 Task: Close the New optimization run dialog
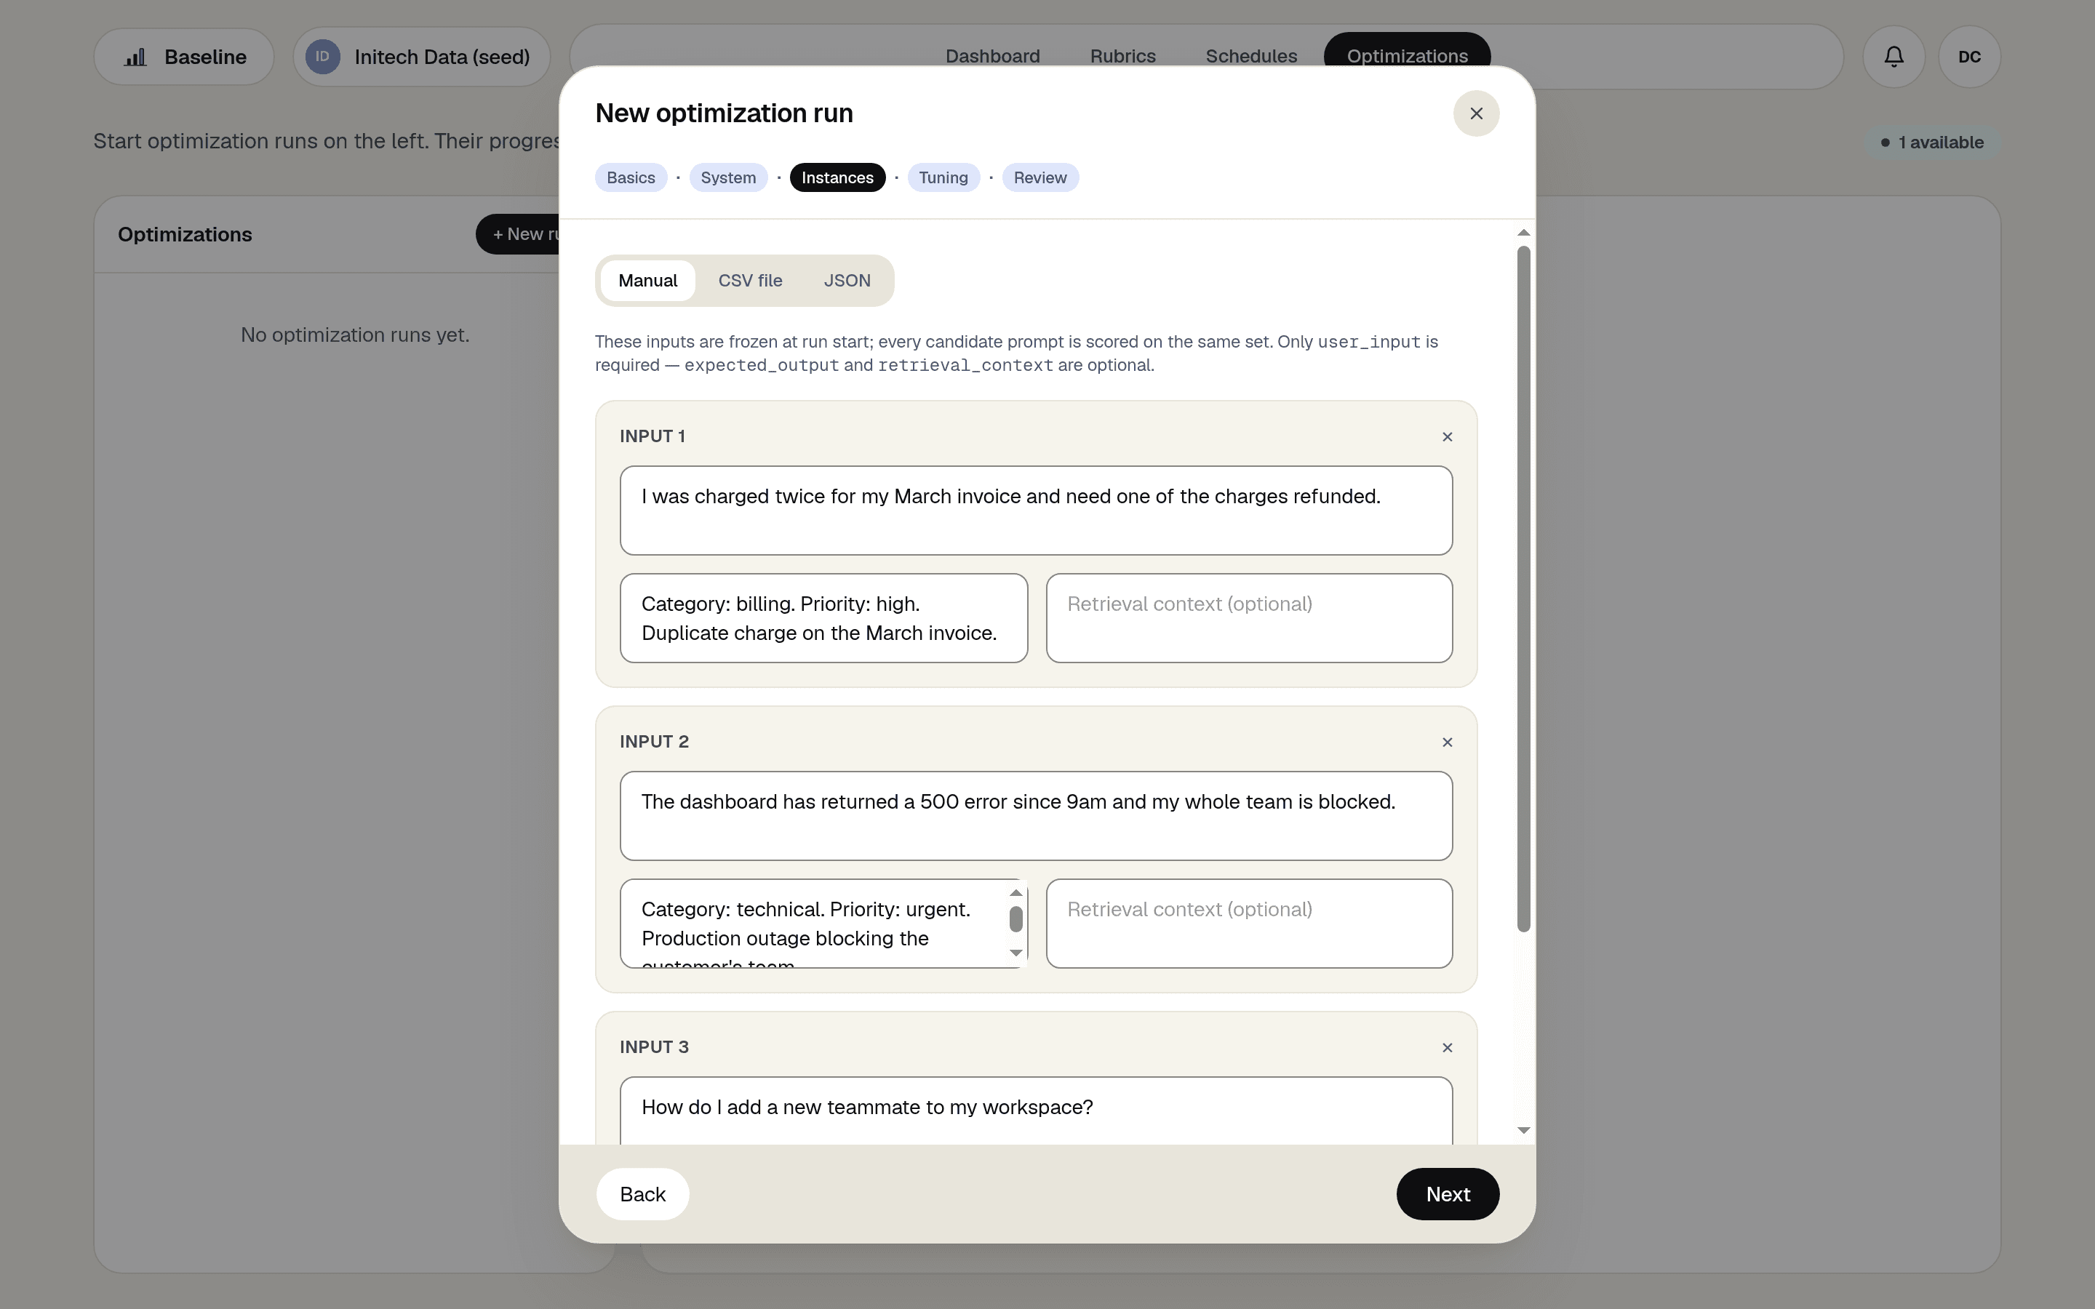pos(1476,113)
